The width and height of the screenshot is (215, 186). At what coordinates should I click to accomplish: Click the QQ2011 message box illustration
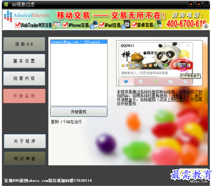tap(159, 63)
